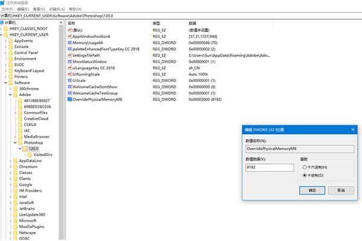This screenshot has height=241, width=362.
Task: Expand the Control Panel tree node
Action: coord(5,52)
